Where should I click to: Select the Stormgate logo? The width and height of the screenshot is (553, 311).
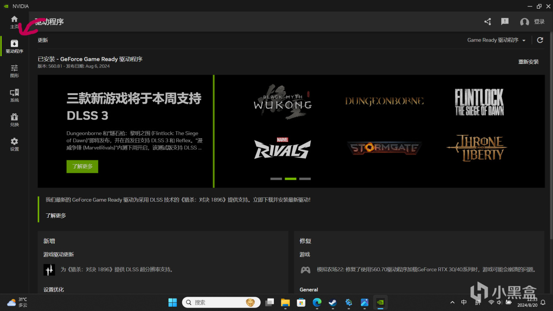point(384,148)
